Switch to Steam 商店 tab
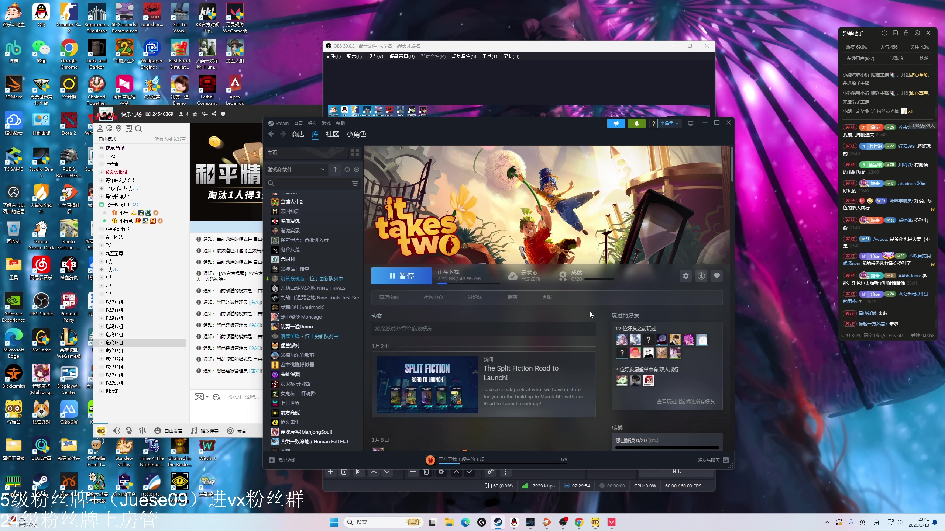The height and width of the screenshot is (531, 945). (x=298, y=134)
